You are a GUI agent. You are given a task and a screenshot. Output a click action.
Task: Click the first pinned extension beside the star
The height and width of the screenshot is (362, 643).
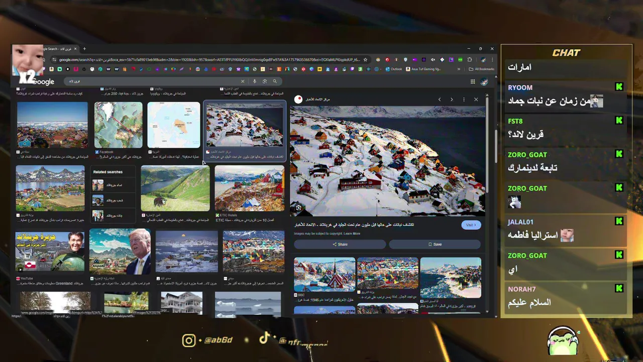coord(378,59)
